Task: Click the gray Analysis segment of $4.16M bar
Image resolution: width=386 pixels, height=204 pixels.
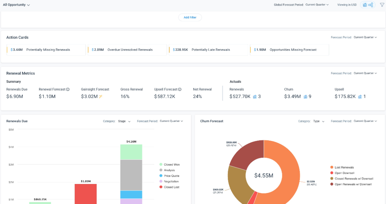Action: (131, 175)
